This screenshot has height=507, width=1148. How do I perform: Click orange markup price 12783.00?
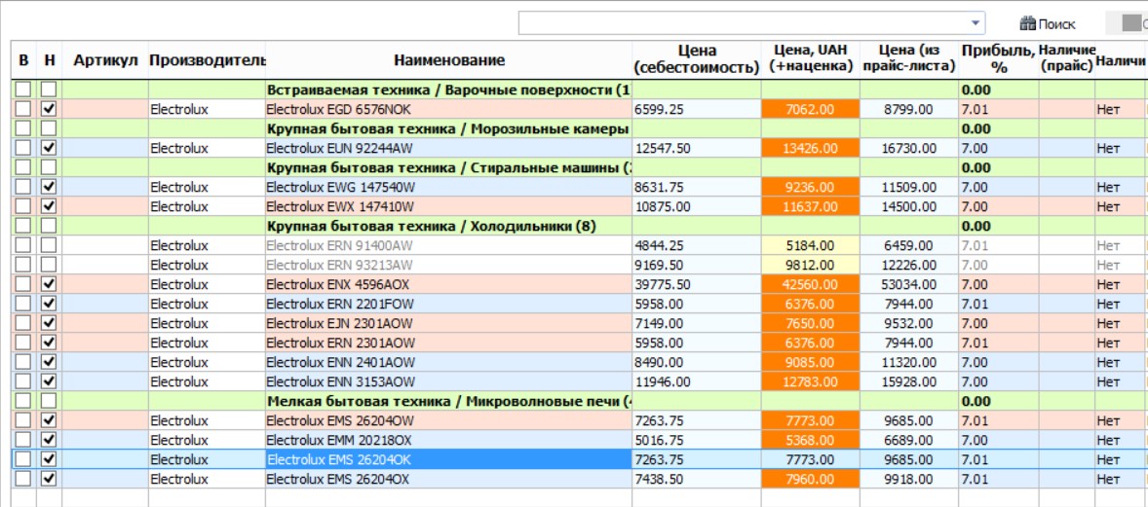point(811,381)
